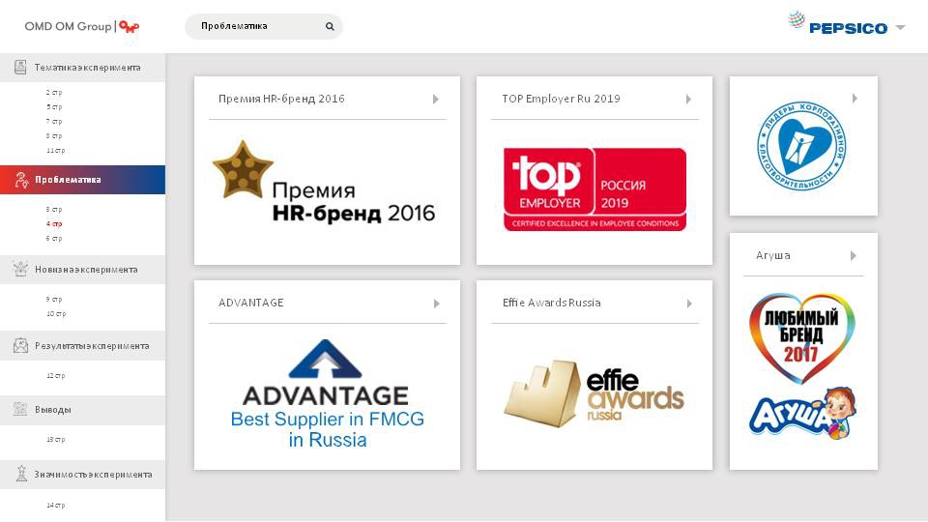Open the Выводы menu section

pyautogui.click(x=83, y=410)
